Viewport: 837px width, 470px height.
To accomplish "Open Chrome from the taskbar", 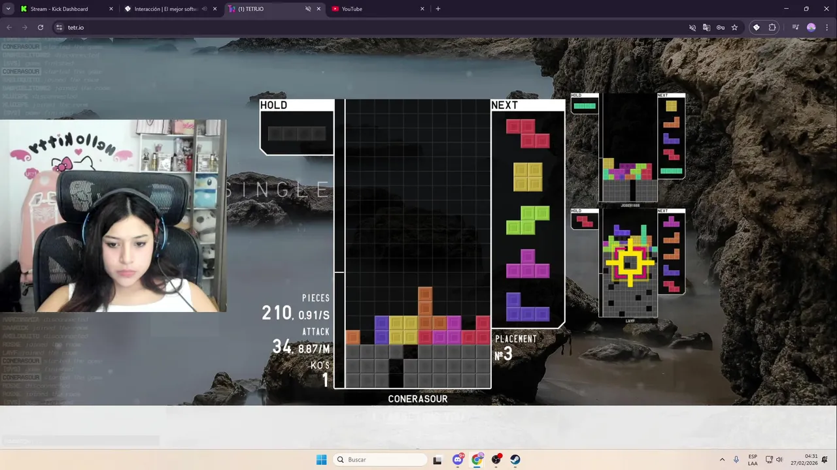I will coord(477,460).
